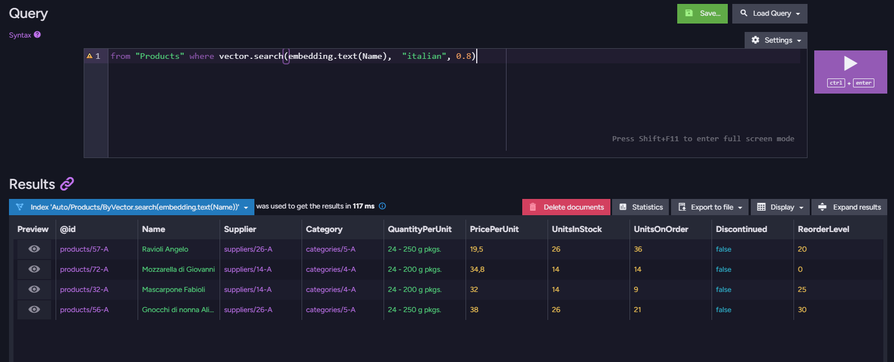The width and height of the screenshot is (894, 362).
Task: Click Delete documents button
Action: 566,207
